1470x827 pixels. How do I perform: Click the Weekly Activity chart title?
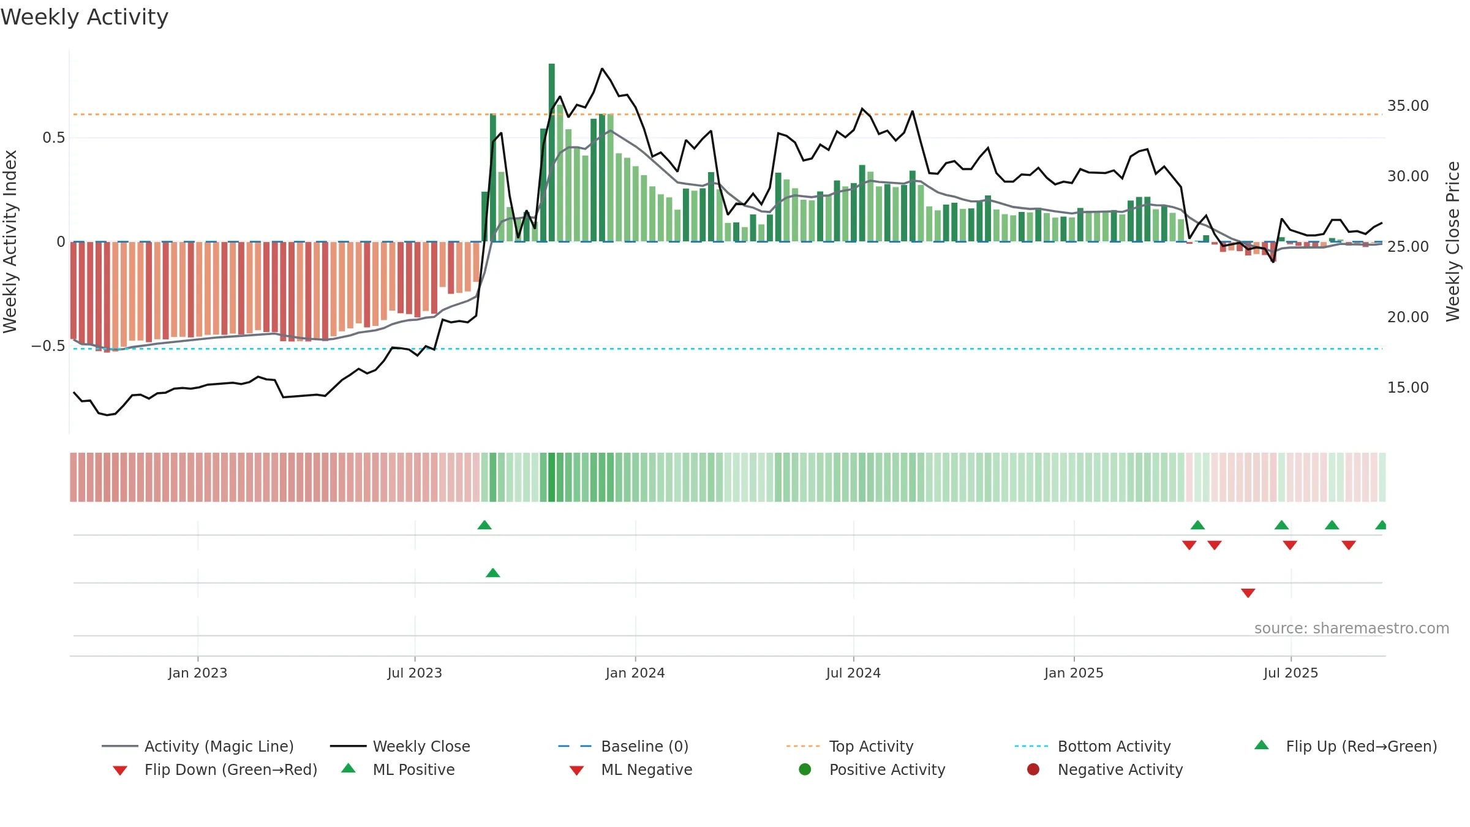coord(85,17)
